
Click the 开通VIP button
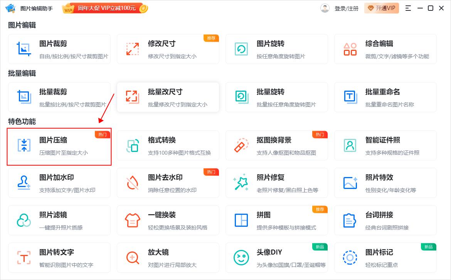[x=381, y=8]
